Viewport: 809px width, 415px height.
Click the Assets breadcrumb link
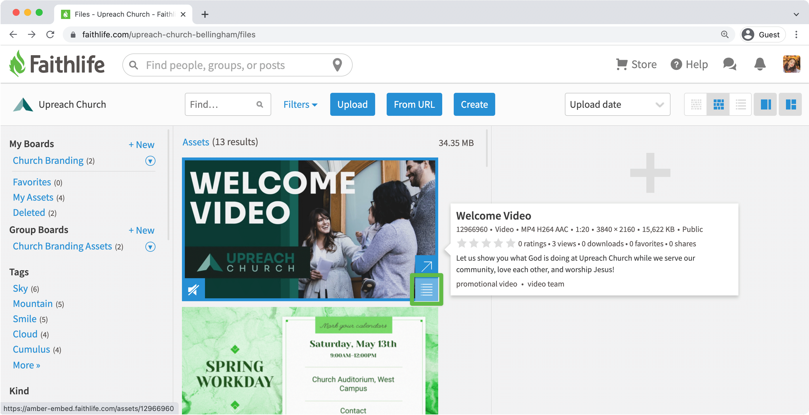[196, 142]
